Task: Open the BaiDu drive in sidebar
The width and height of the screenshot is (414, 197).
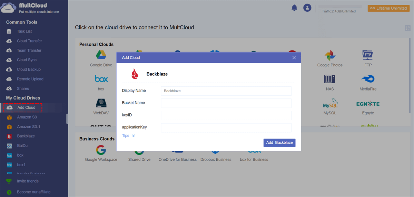Action: [x=22, y=146]
